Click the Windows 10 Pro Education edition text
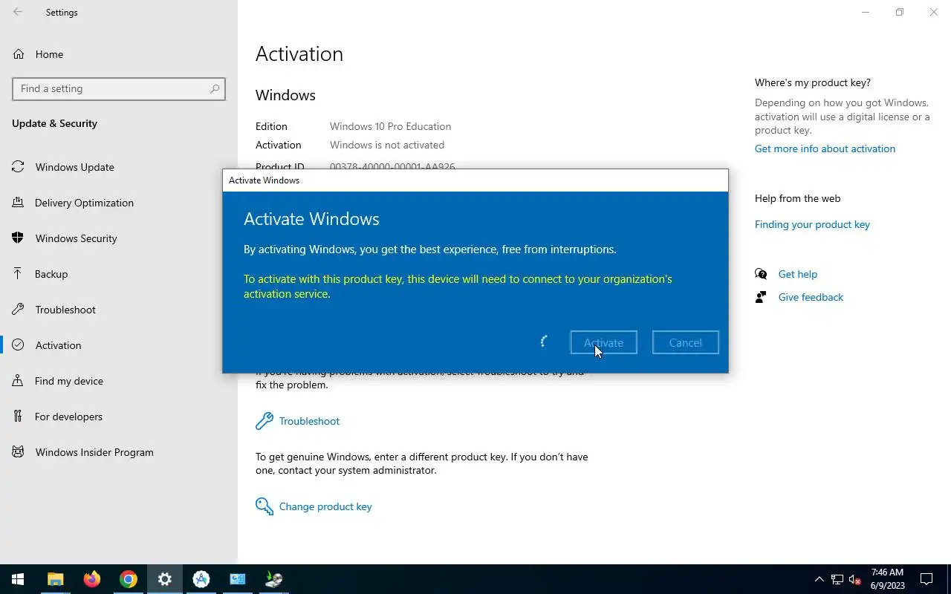This screenshot has height=594, width=951. (390, 126)
